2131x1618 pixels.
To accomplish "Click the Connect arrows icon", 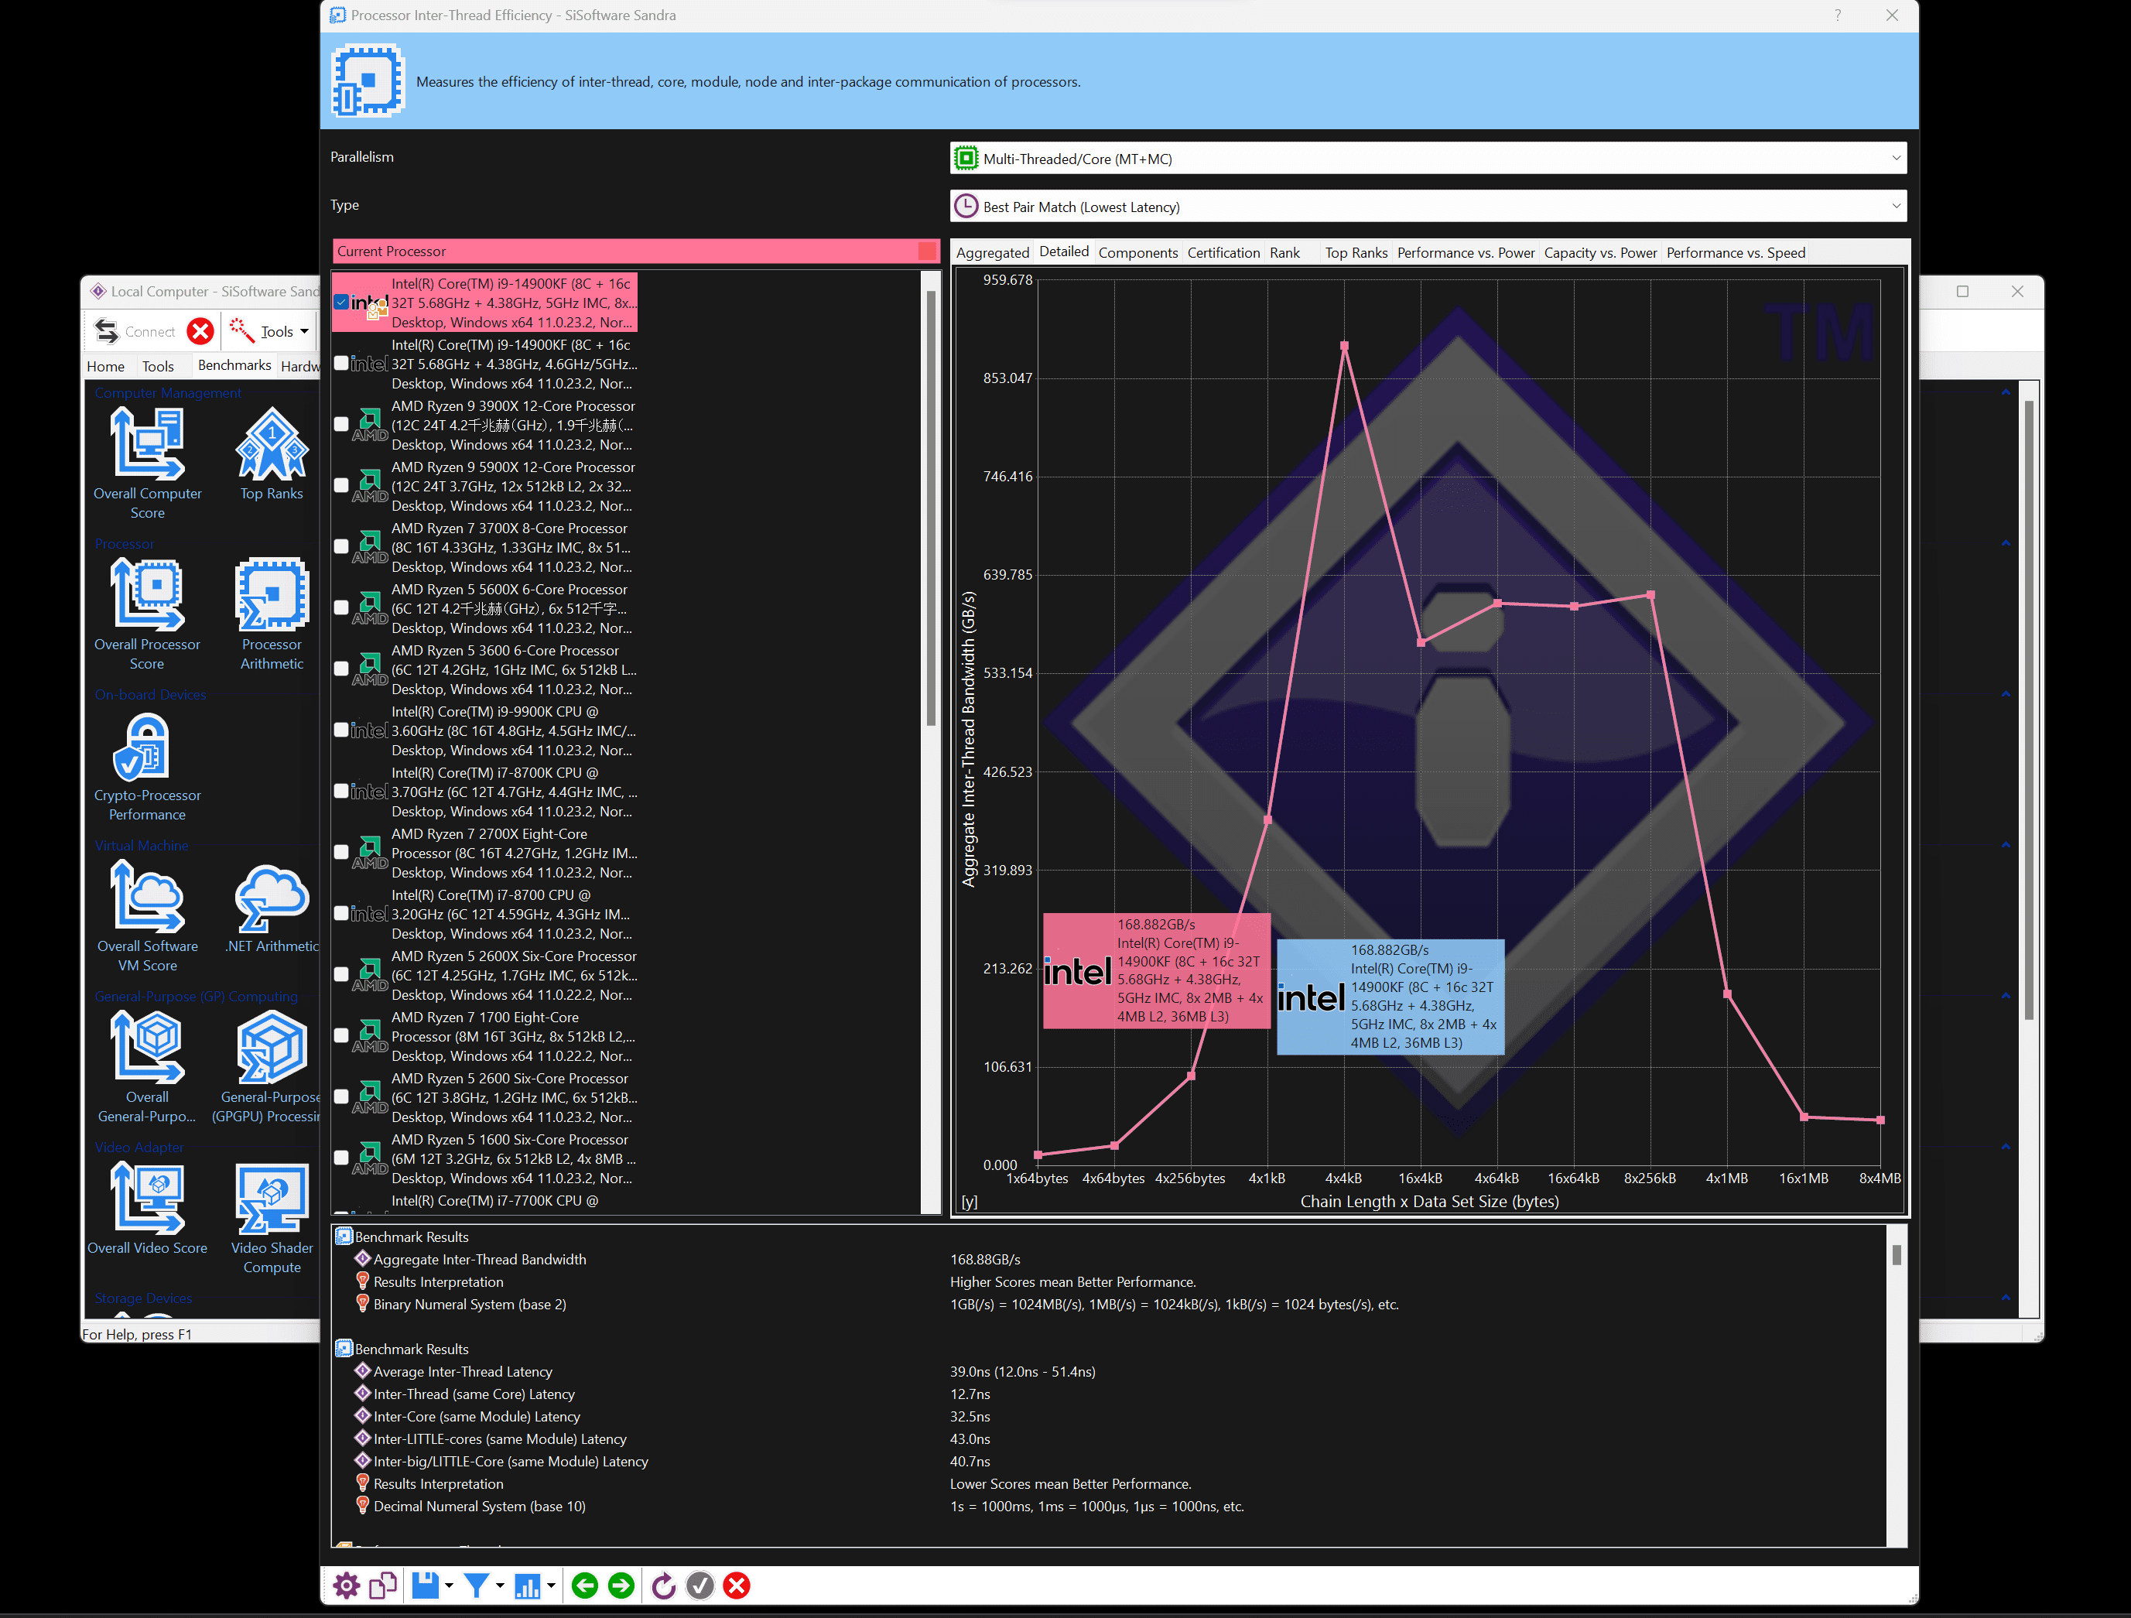I will [x=106, y=331].
